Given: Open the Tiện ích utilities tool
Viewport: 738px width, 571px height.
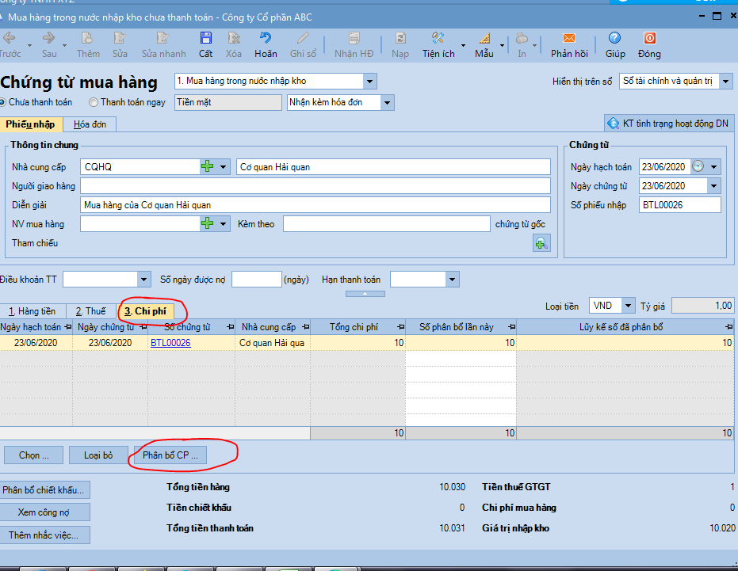Looking at the screenshot, I should (438, 45).
